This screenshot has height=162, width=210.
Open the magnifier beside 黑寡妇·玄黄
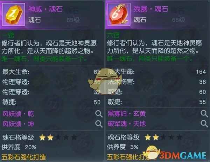coord(204,114)
